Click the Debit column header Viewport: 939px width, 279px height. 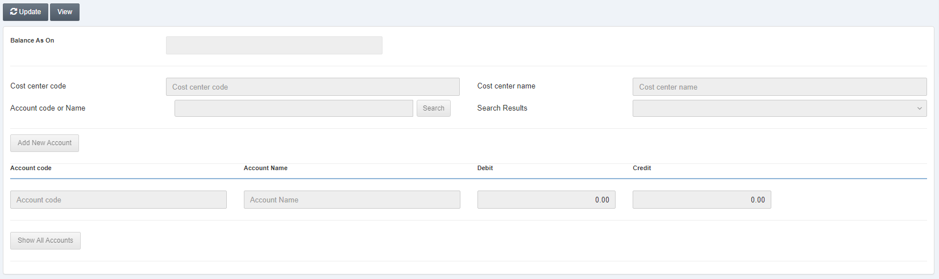[x=485, y=168]
